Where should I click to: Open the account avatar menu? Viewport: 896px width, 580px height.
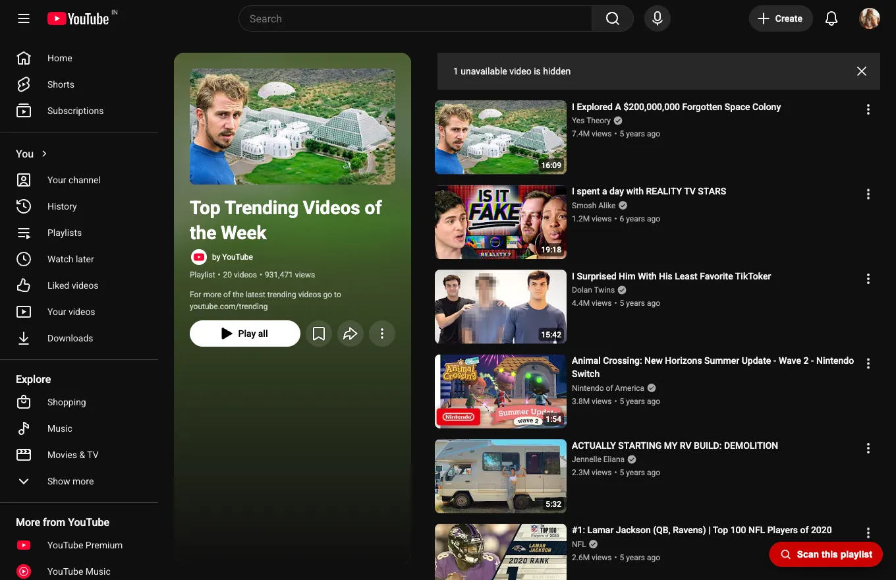[870, 18]
